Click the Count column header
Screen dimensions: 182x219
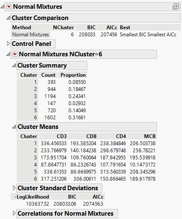48,75
